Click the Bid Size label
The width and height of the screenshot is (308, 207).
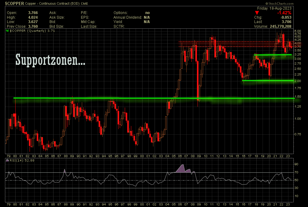57,26
